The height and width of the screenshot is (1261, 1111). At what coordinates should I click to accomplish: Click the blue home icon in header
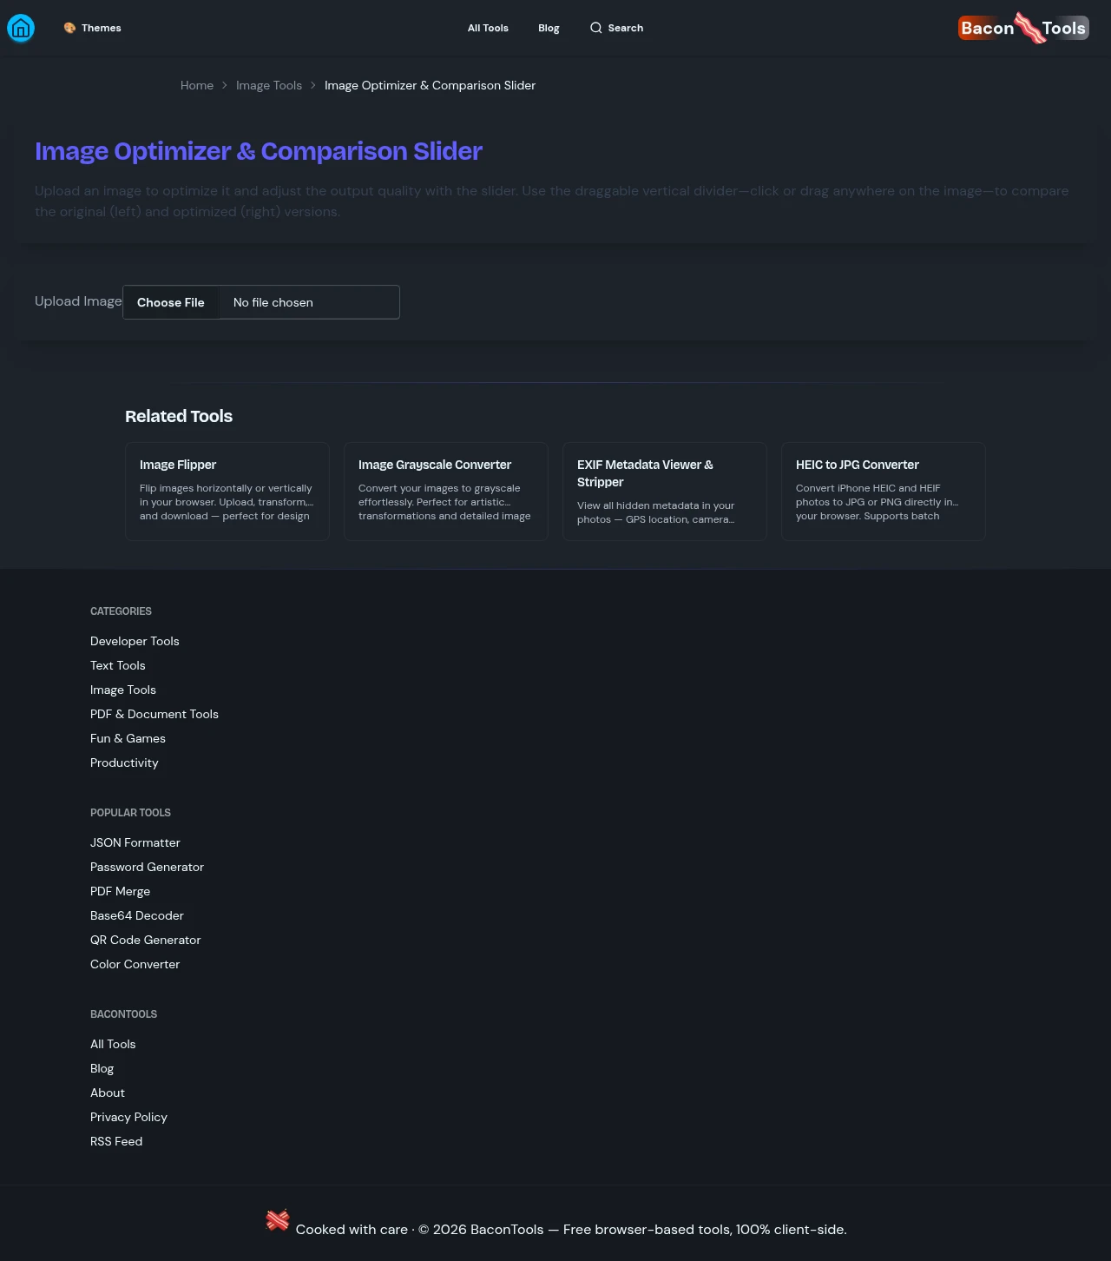(21, 29)
